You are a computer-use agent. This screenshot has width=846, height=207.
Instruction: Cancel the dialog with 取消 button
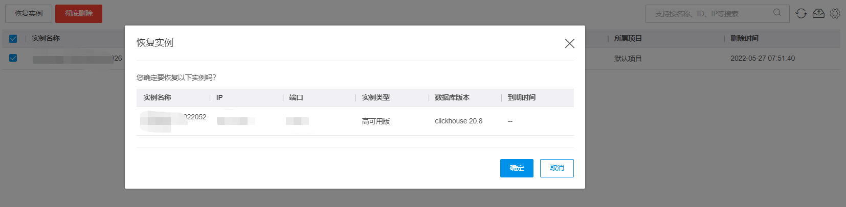point(556,168)
